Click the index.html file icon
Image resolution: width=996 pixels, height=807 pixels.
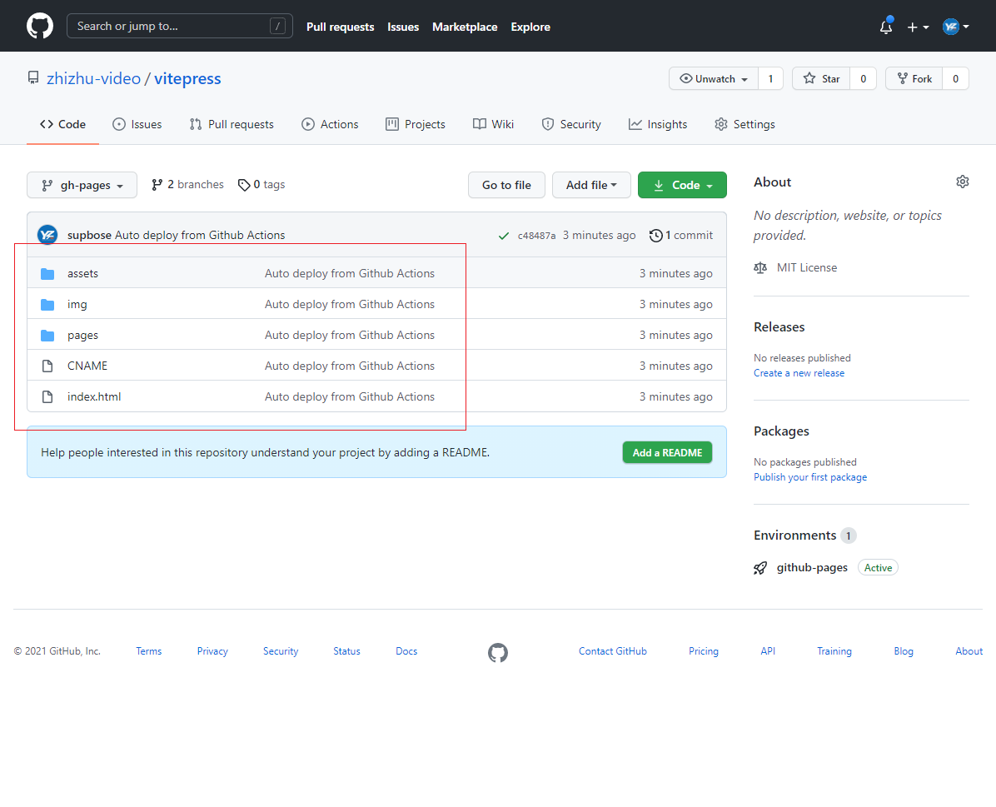tap(47, 396)
